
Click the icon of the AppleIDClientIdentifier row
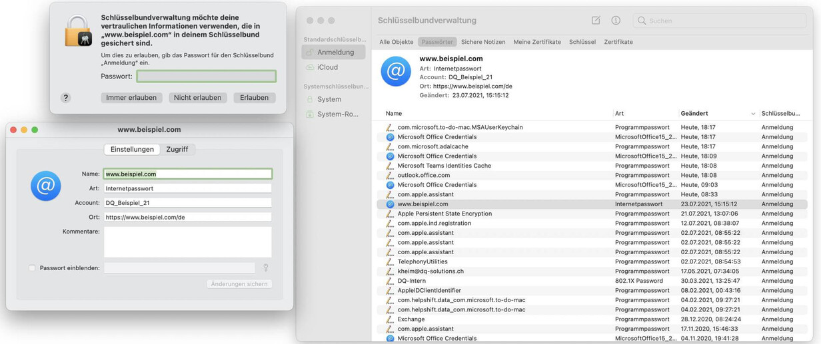pos(390,290)
